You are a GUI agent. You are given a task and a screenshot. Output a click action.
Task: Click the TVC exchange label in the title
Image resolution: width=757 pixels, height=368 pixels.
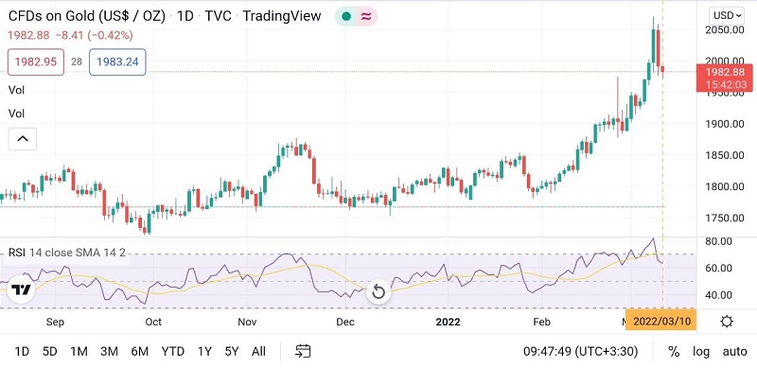219,16
